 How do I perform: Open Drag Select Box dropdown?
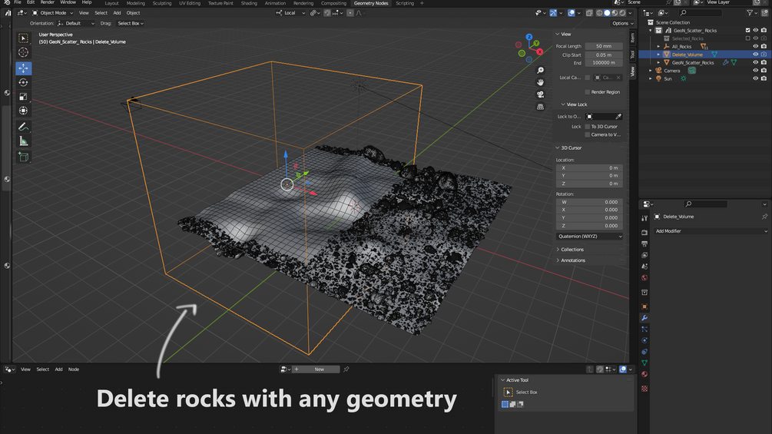[131, 23]
